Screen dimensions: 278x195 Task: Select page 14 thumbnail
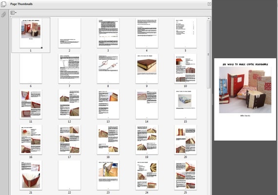[147, 104]
